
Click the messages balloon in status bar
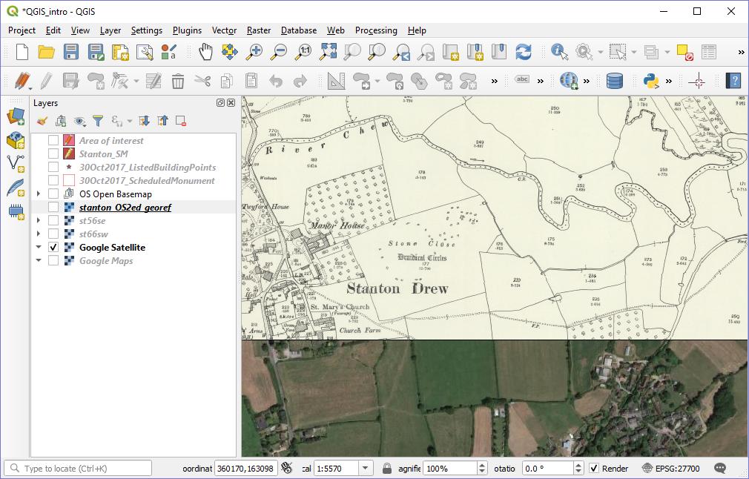pos(719,468)
